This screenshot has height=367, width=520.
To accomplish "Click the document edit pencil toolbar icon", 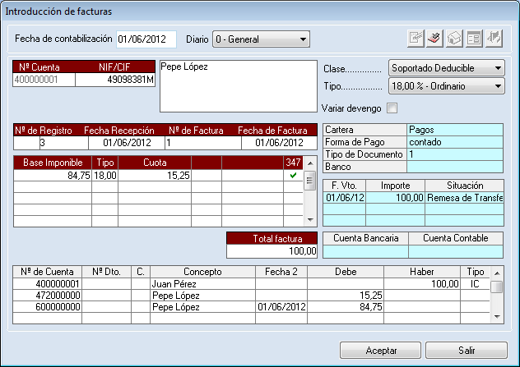I will click(x=417, y=39).
